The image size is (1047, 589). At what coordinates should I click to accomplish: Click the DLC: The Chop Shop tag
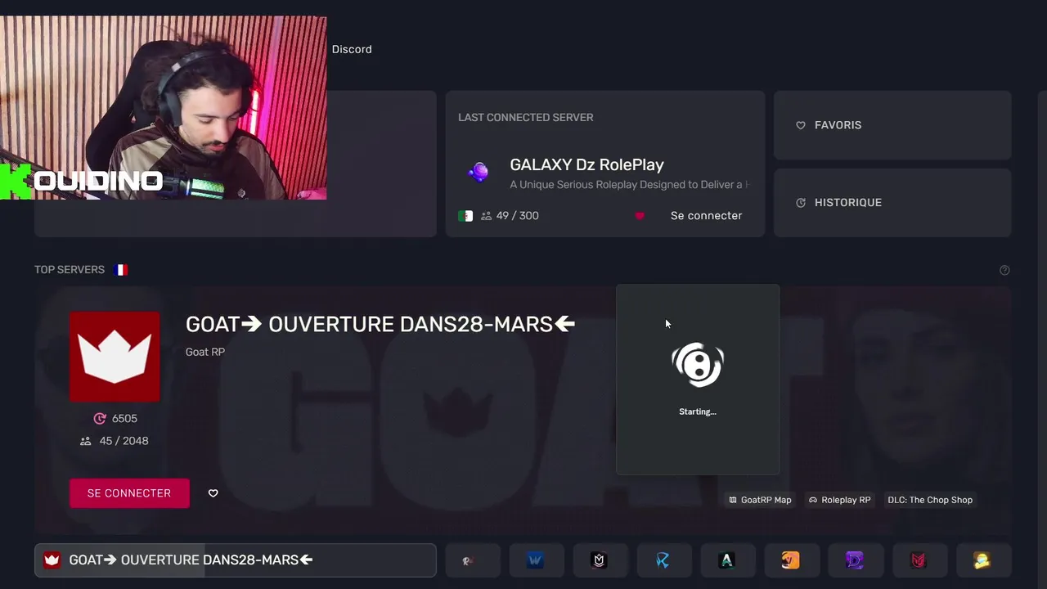click(930, 500)
